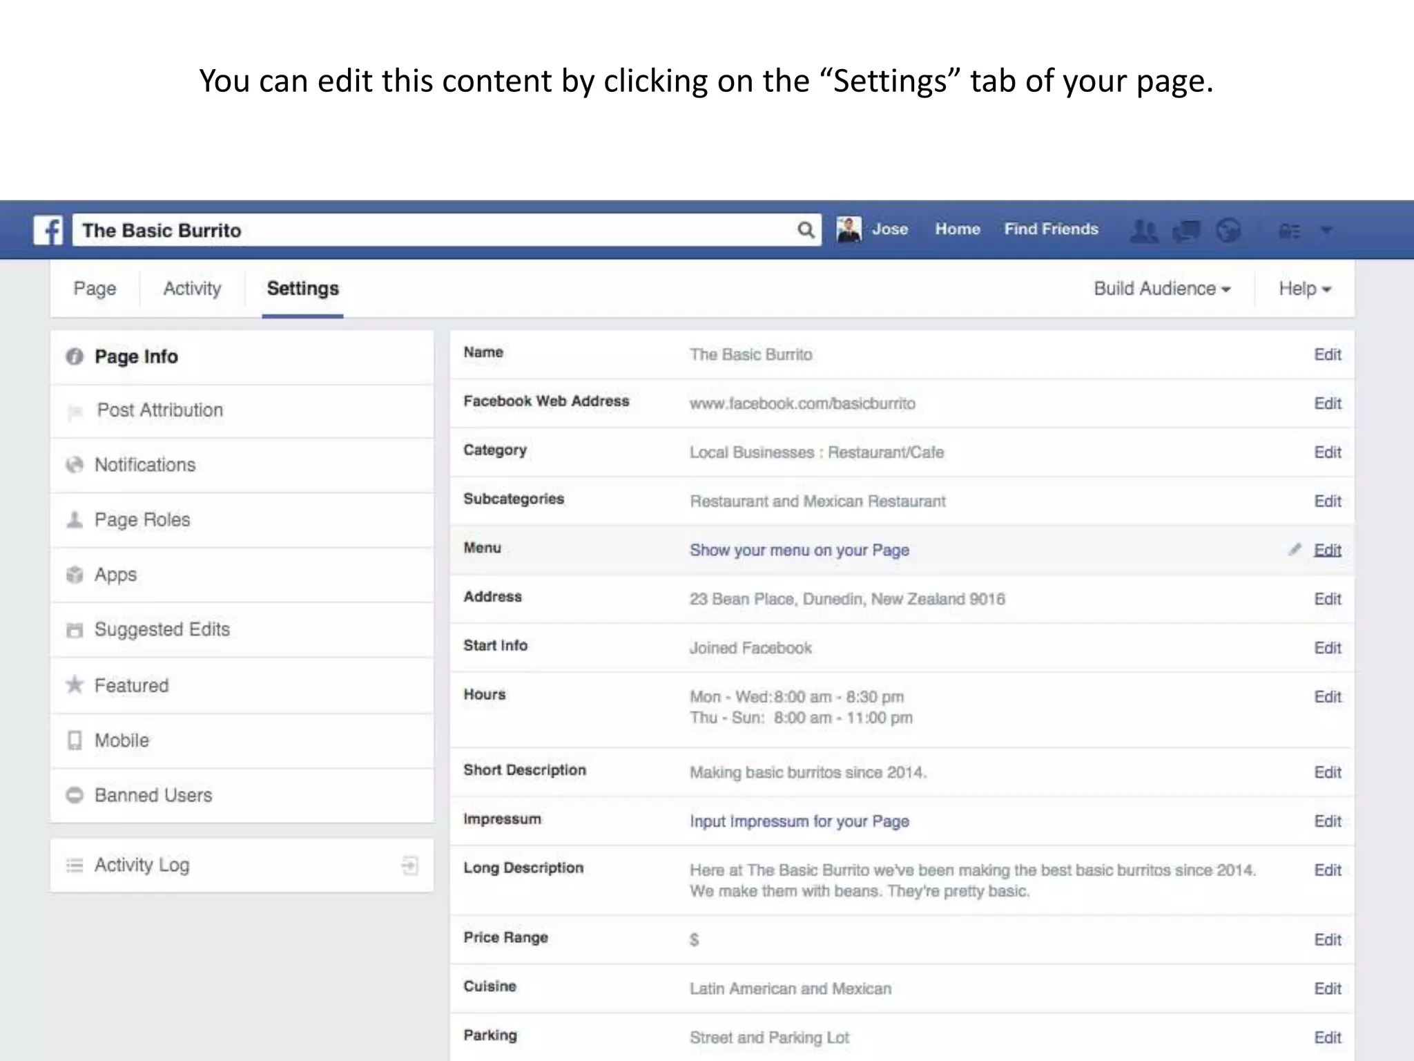
Task: Click the Facebook logo icon
Action: [48, 230]
